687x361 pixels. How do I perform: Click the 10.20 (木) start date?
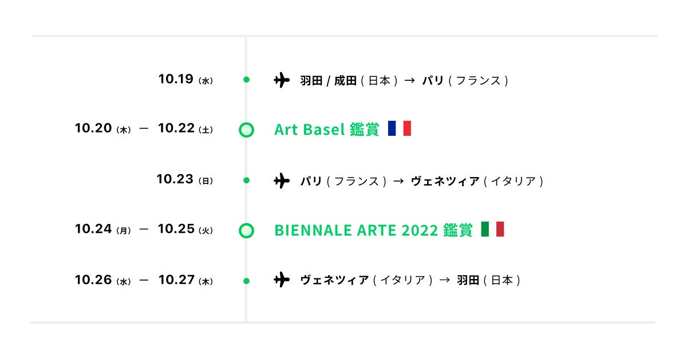pyautogui.click(x=103, y=129)
